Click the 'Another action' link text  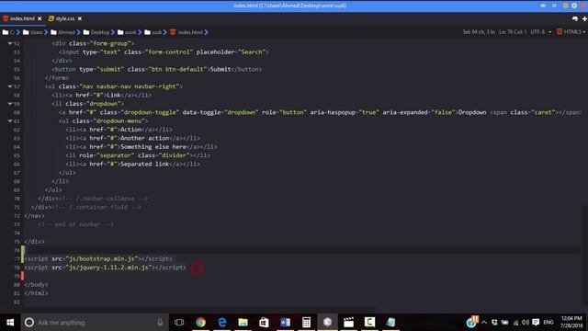click(x=145, y=138)
